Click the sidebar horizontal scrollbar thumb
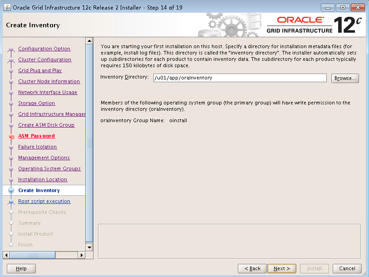Image resolution: width=369 pixels, height=277 pixels. (x=33, y=255)
